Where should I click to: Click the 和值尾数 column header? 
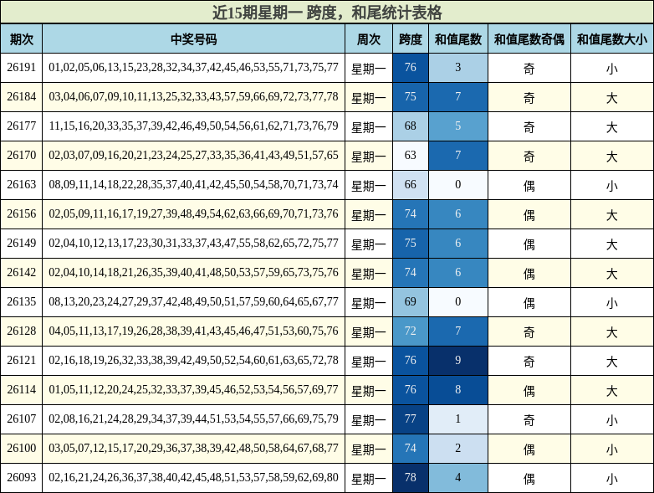pos(458,39)
